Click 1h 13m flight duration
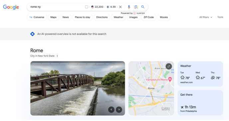 [x=190, y=107]
